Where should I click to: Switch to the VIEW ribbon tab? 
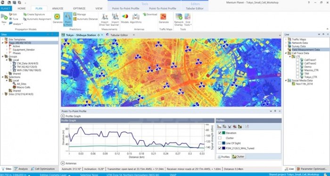(99, 8)
